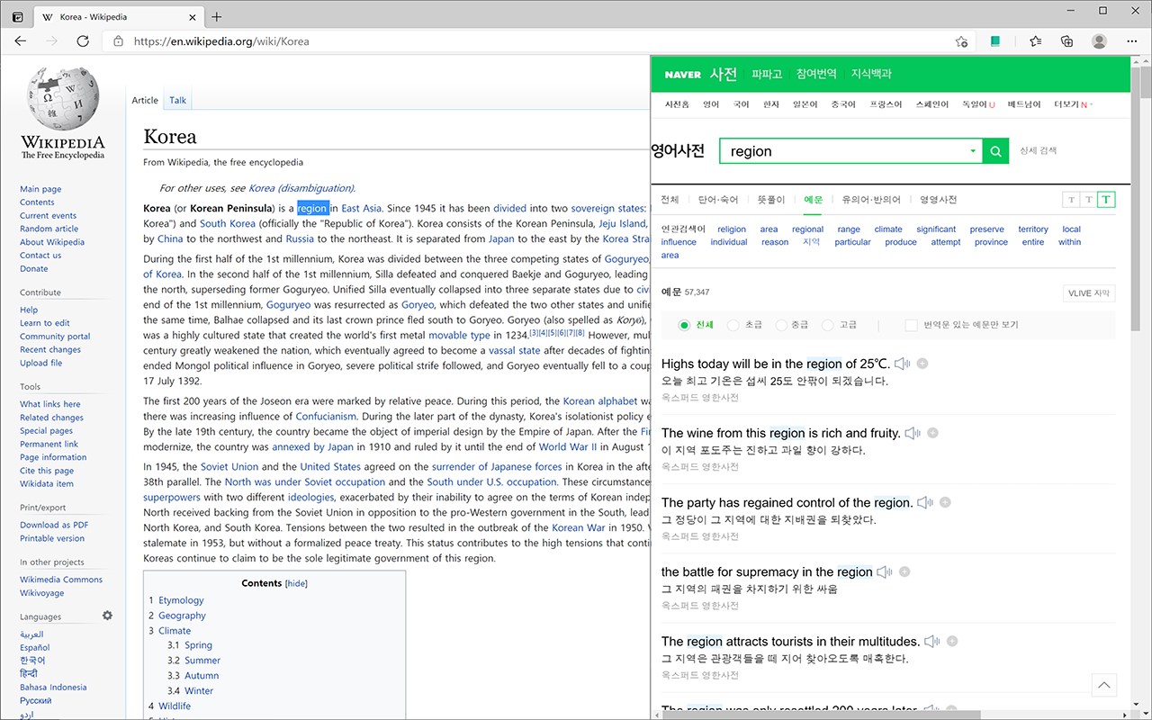This screenshot has height=720, width=1152.
Task: Open a new browser tab
Action: point(217,16)
